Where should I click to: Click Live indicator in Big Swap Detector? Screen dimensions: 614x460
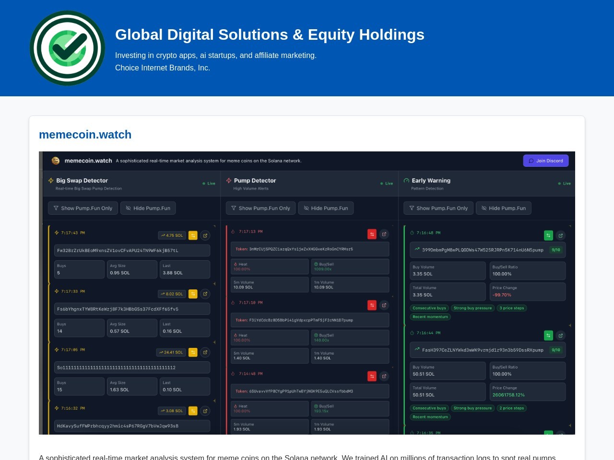[x=209, y=184]
